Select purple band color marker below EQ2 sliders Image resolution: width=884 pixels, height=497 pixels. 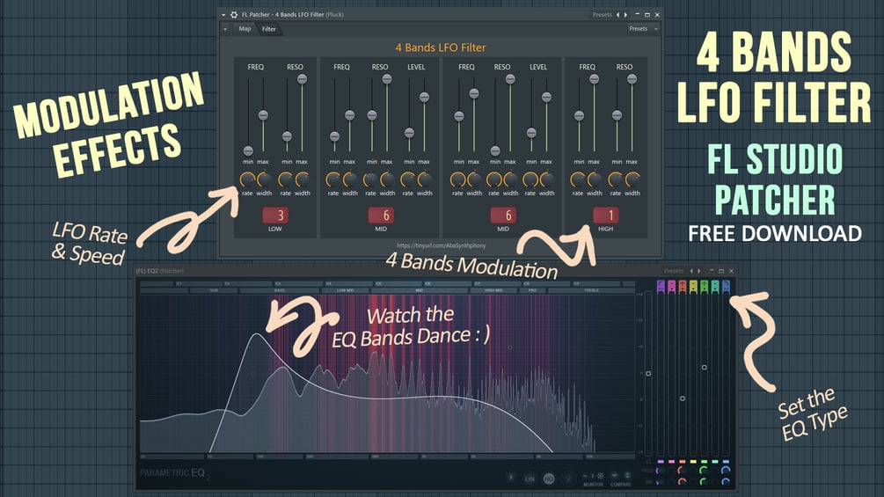point(661,462)
